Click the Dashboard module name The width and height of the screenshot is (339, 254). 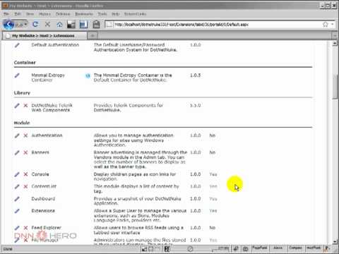(43, 199)
